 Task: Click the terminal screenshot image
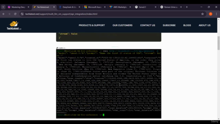pos(109,83)
